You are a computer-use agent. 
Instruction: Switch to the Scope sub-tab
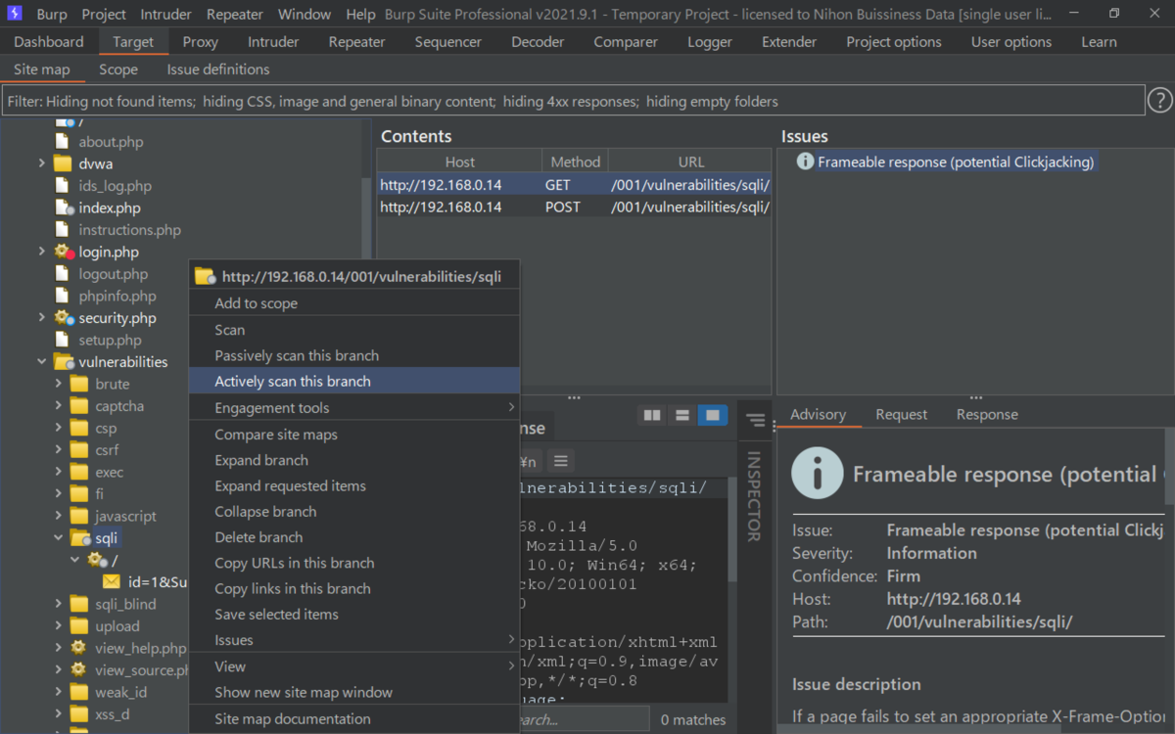[x=118, y=69]
